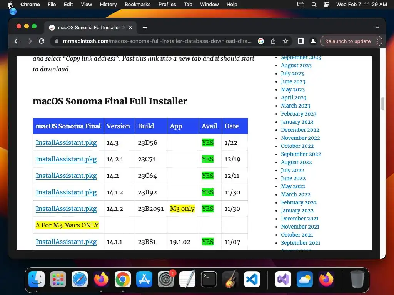Close the macOS Sonoma Full Installer tab
The width and height of the screenshot is (394, 295).
[130, 28]
